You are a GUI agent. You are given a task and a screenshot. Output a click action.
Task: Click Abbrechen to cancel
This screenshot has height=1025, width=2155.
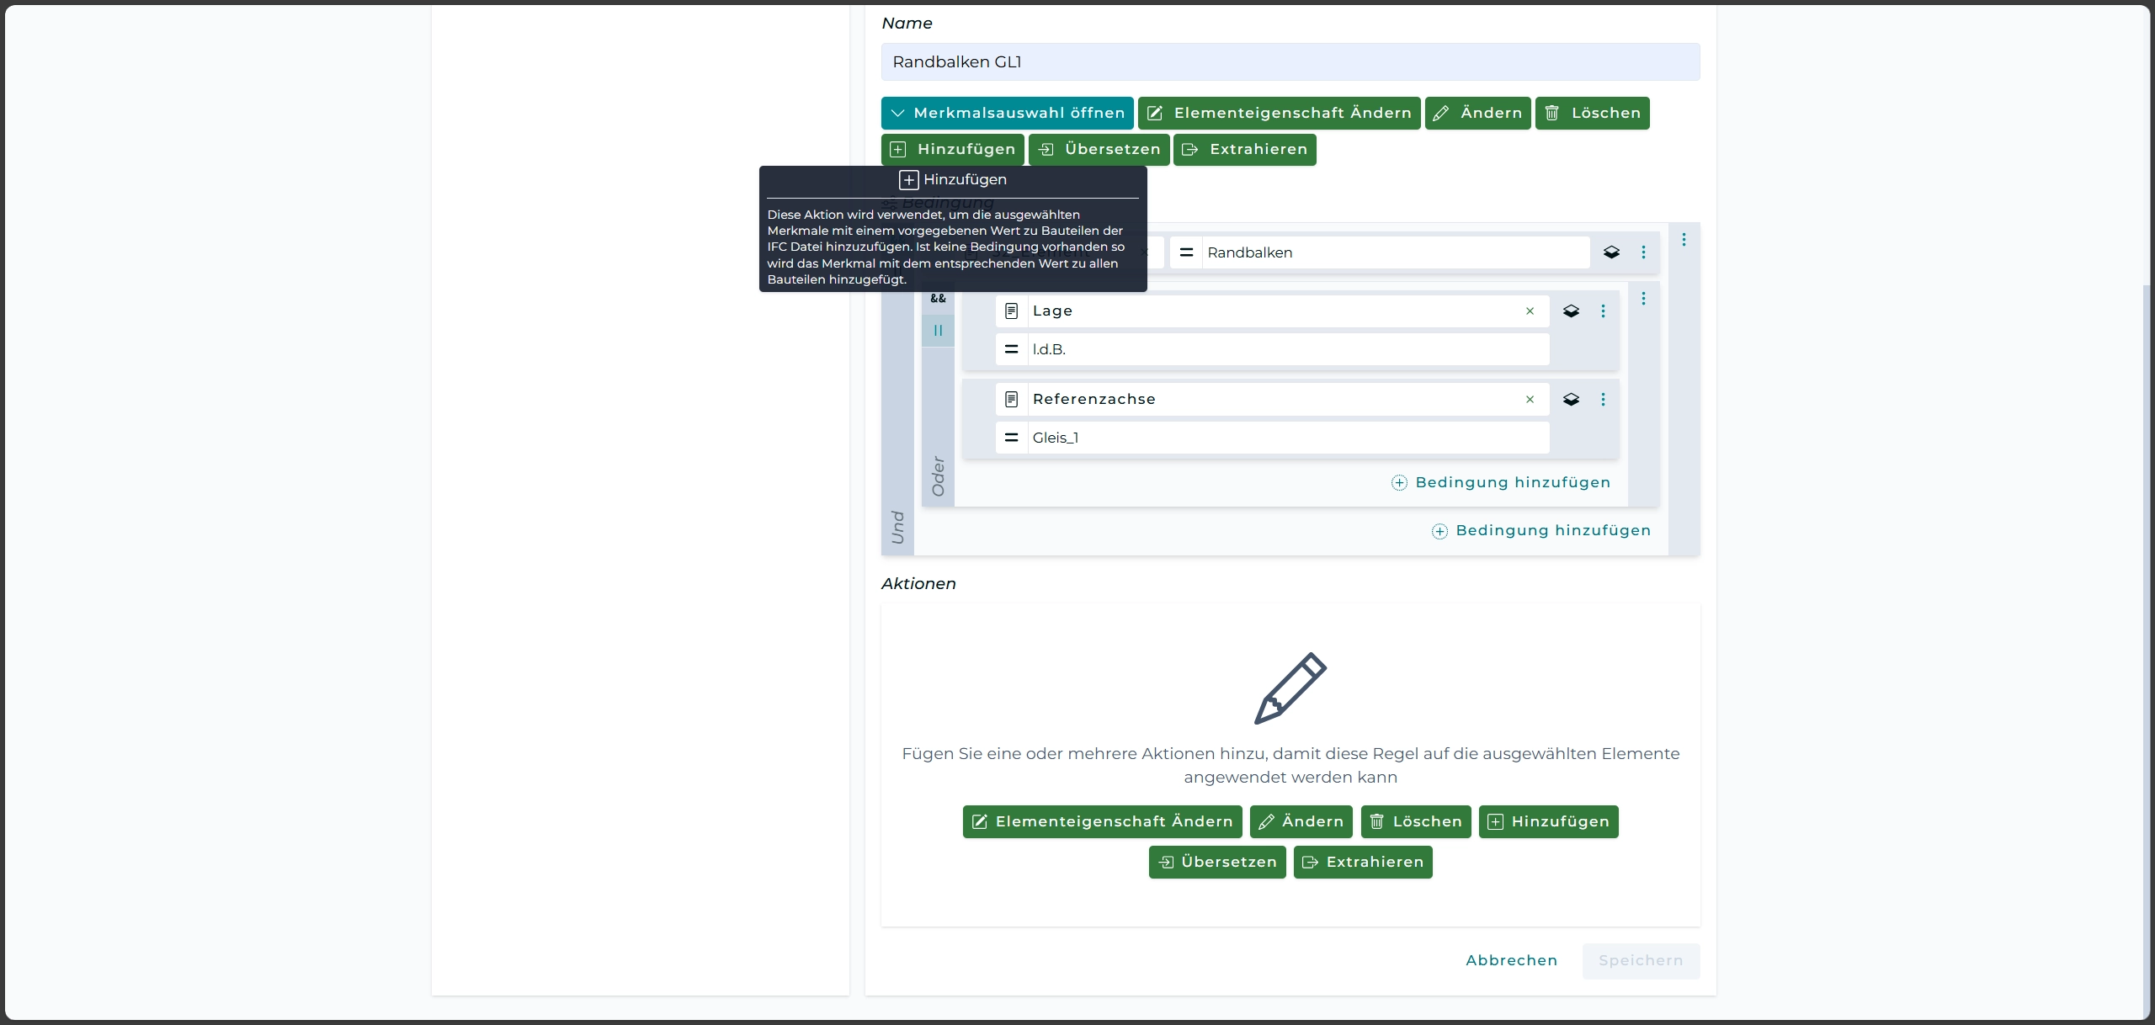[1511, 960]
